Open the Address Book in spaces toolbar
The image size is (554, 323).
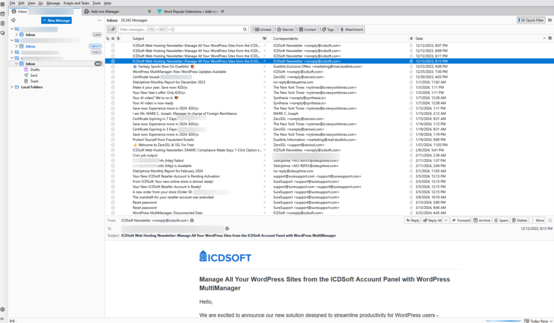tap(3, 4)
